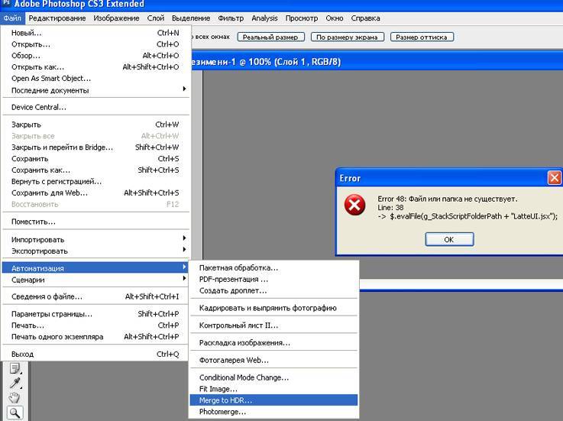Open the Файл menu
This screenshot has width=563, height=421.
[12, 18]
